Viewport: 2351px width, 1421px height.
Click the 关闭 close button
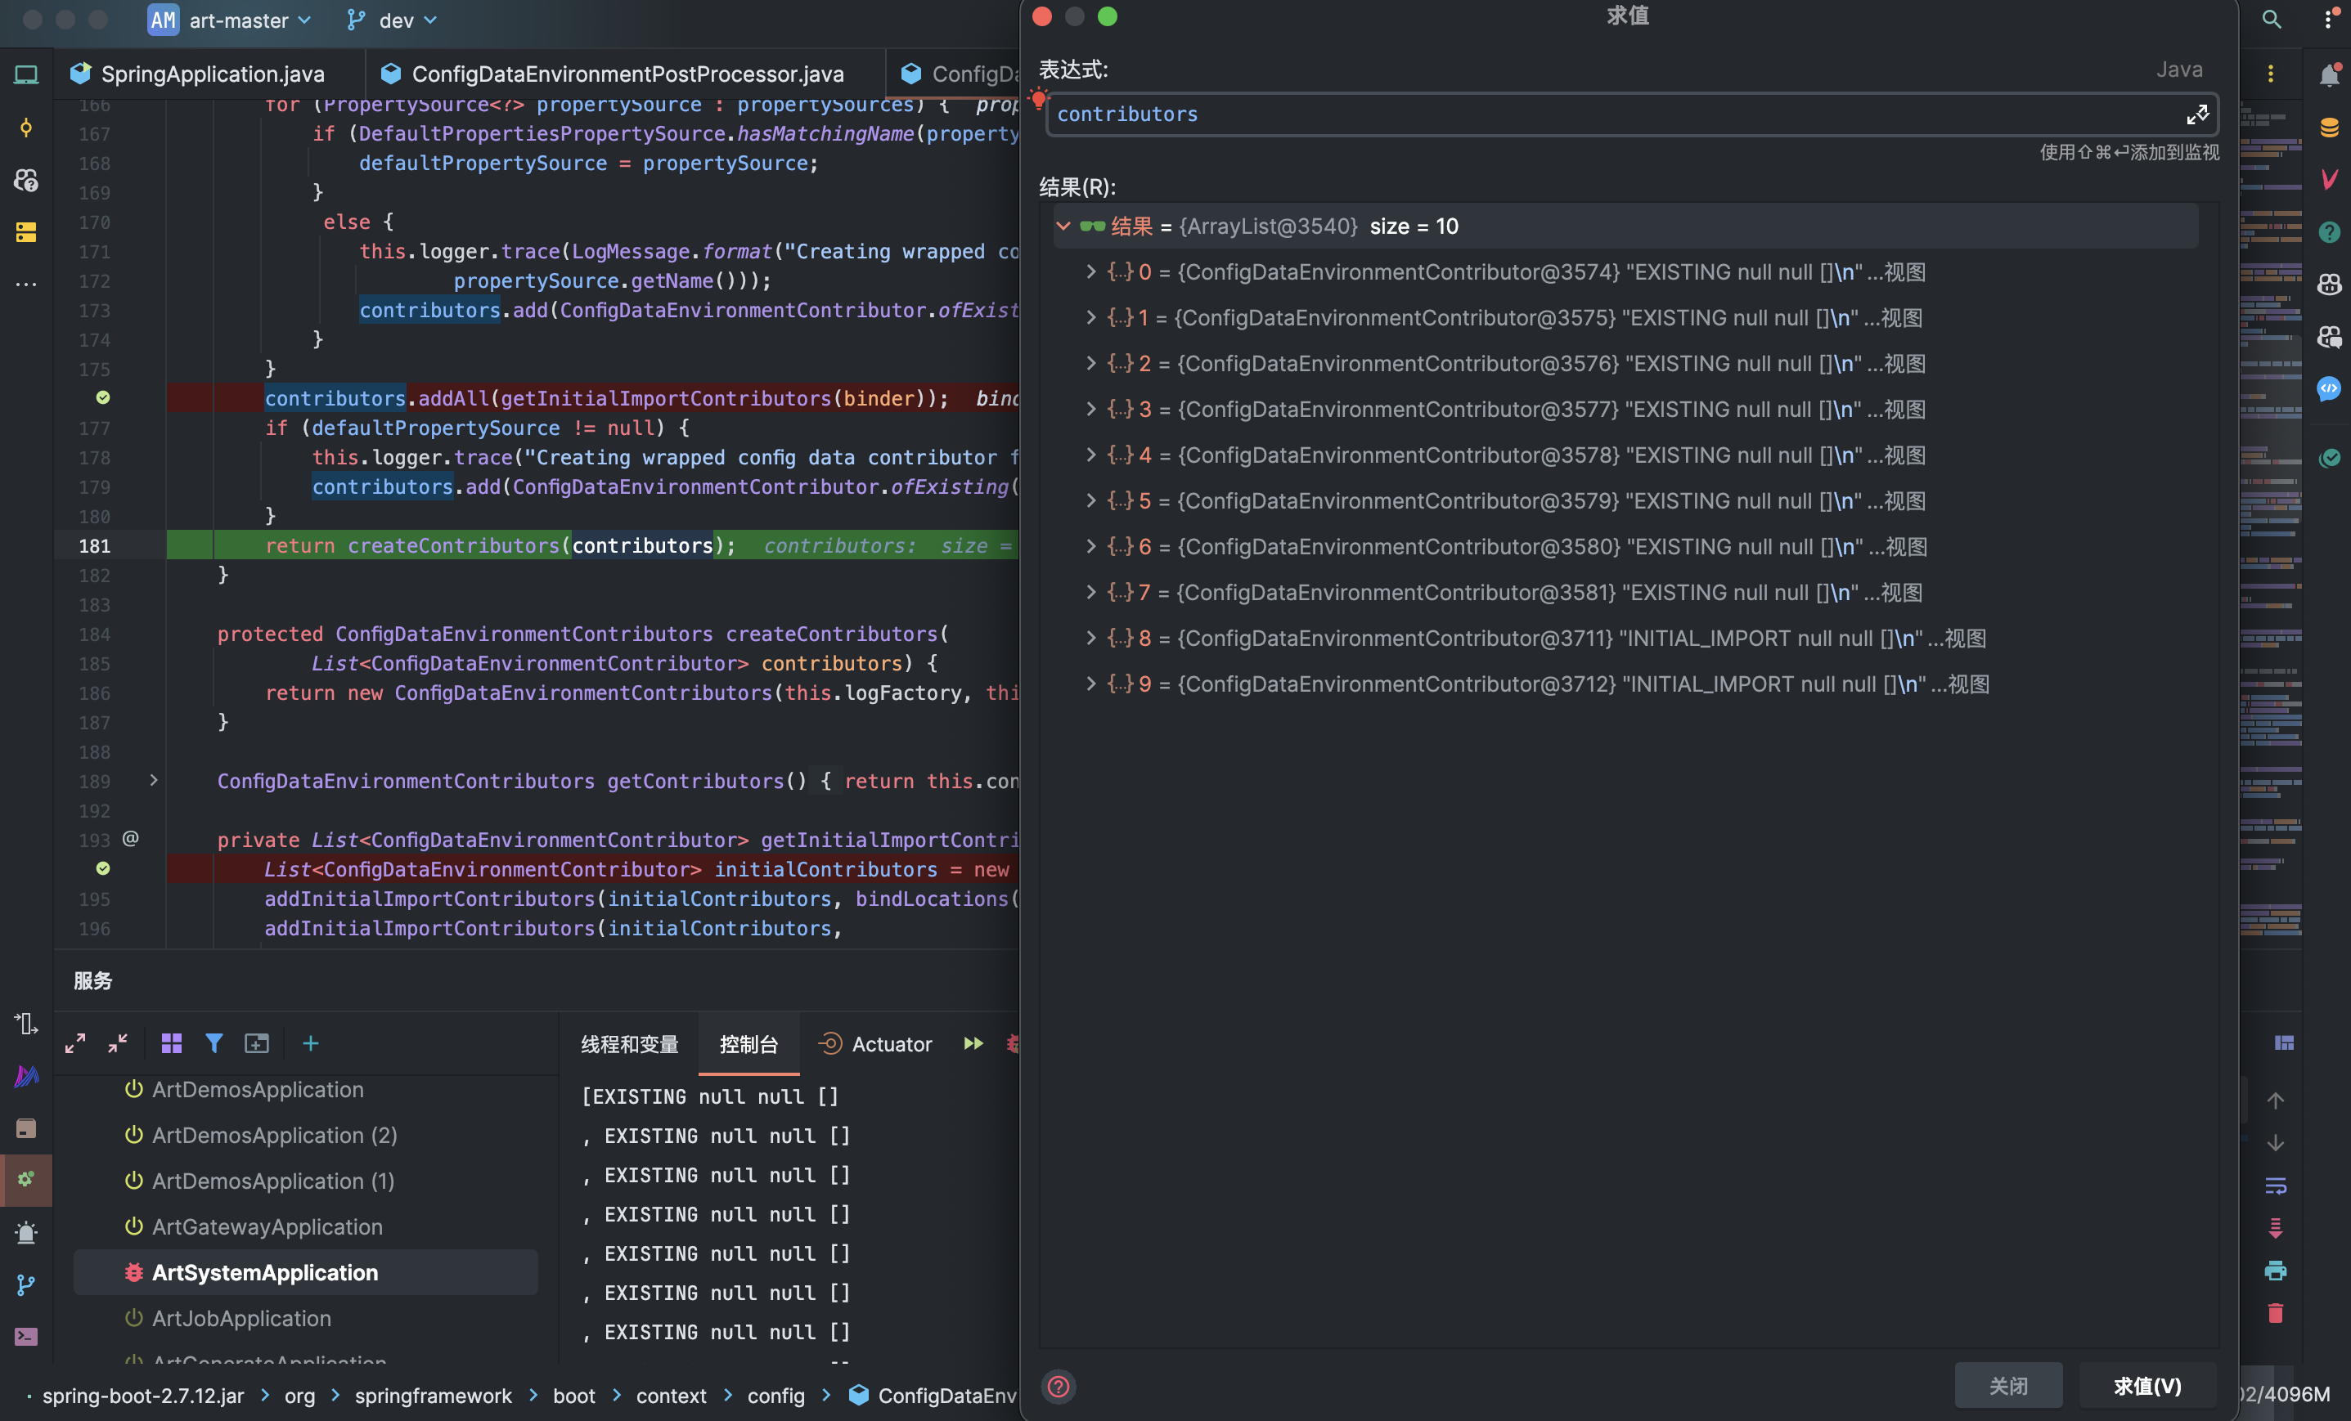(x=2008, y=1386)
